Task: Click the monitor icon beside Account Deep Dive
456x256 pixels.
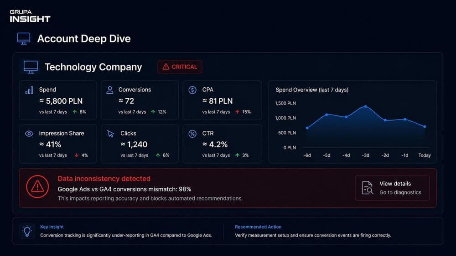Action: coord(24,39)
